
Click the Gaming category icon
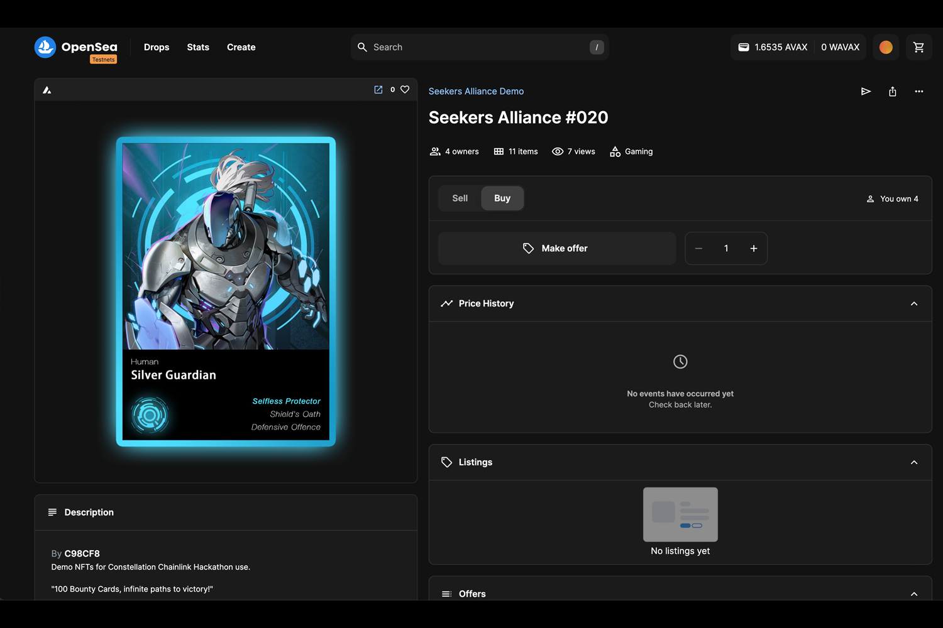pos(615,151)
